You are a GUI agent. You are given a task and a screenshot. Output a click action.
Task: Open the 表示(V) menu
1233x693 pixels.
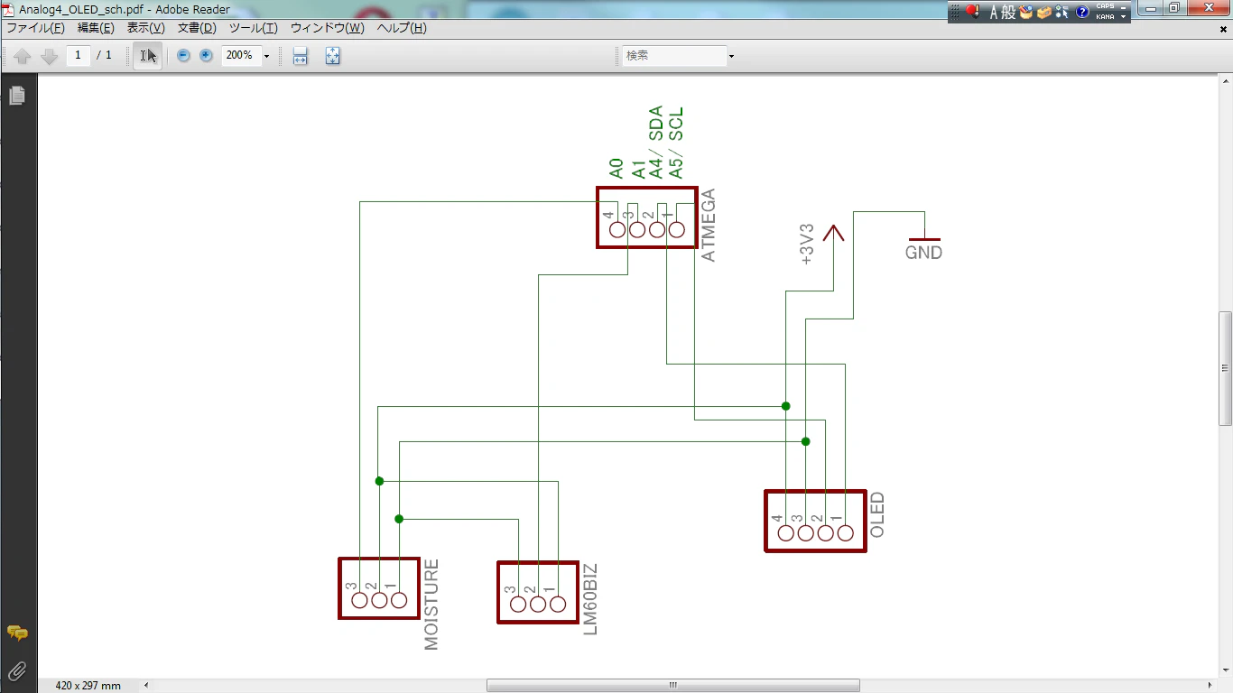145,28
